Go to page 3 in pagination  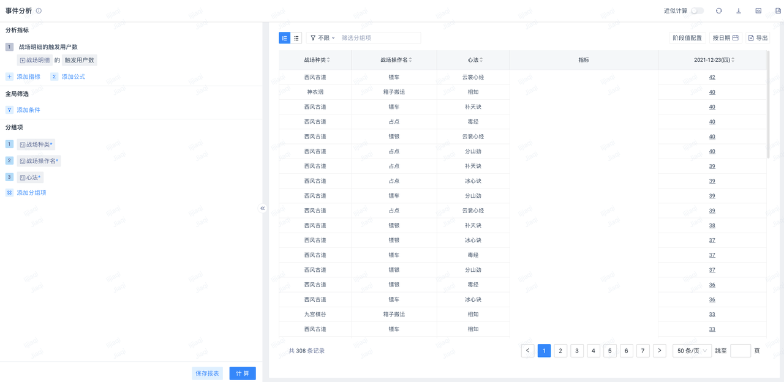click(577, 351)
